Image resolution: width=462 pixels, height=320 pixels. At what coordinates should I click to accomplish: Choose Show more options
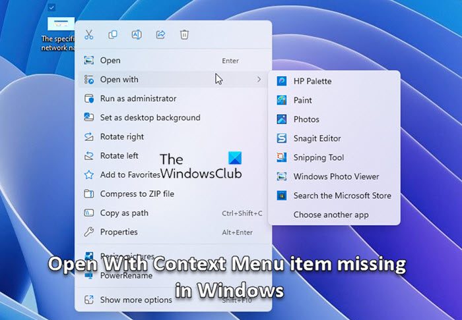[173, 300]
